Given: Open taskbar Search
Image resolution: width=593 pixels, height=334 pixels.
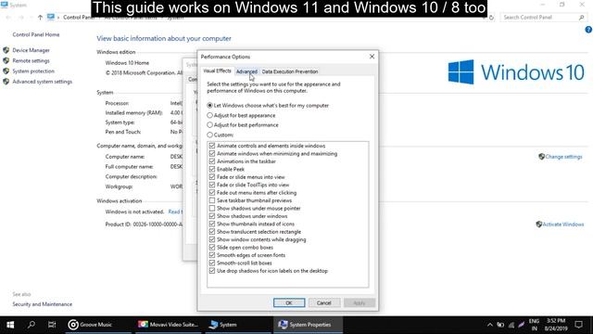Looking at the screenshot, I should (31, 325).
